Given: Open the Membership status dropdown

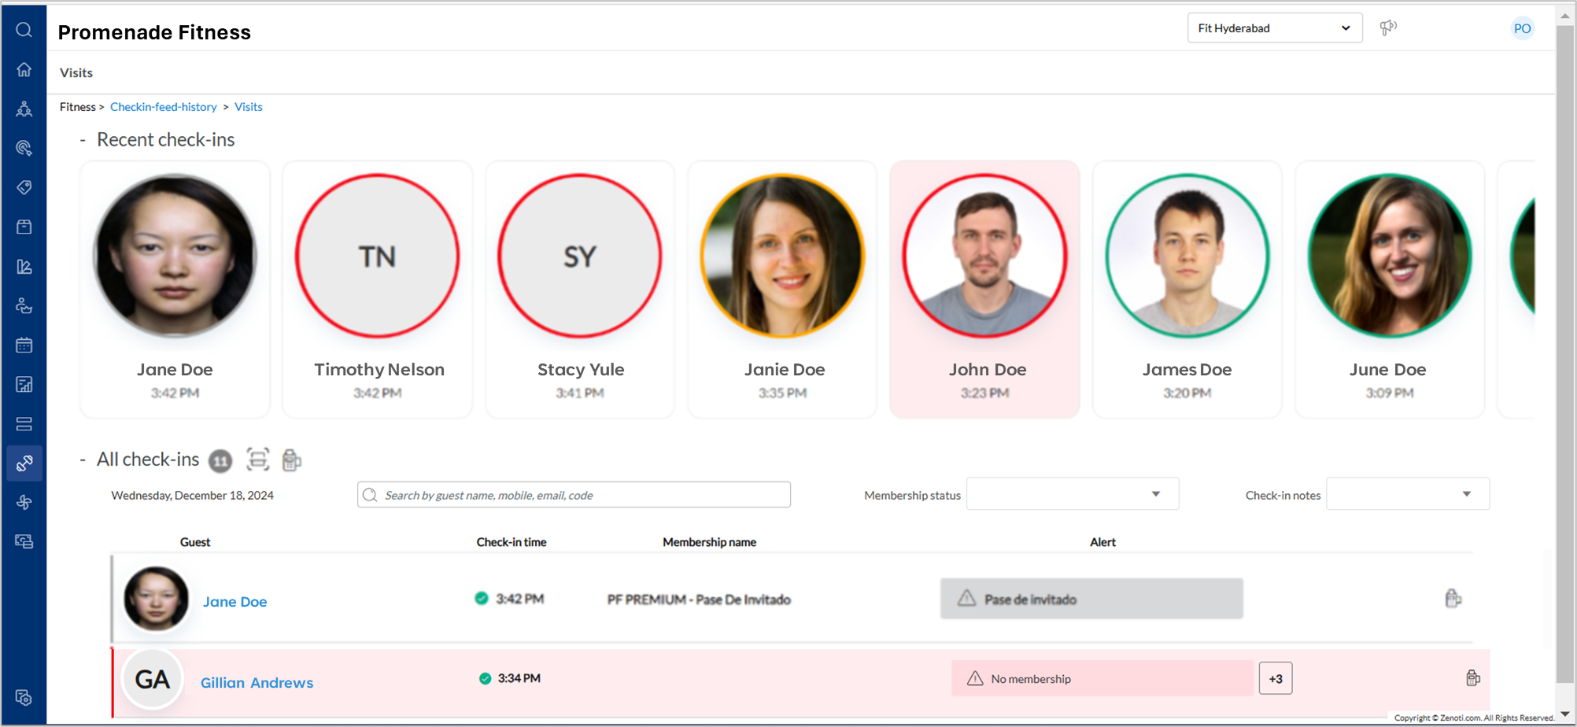Looking at the screenshot, I should click(x=1073, y=494).
